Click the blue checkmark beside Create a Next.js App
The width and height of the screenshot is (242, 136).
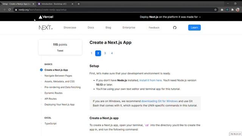pos(41,70)
